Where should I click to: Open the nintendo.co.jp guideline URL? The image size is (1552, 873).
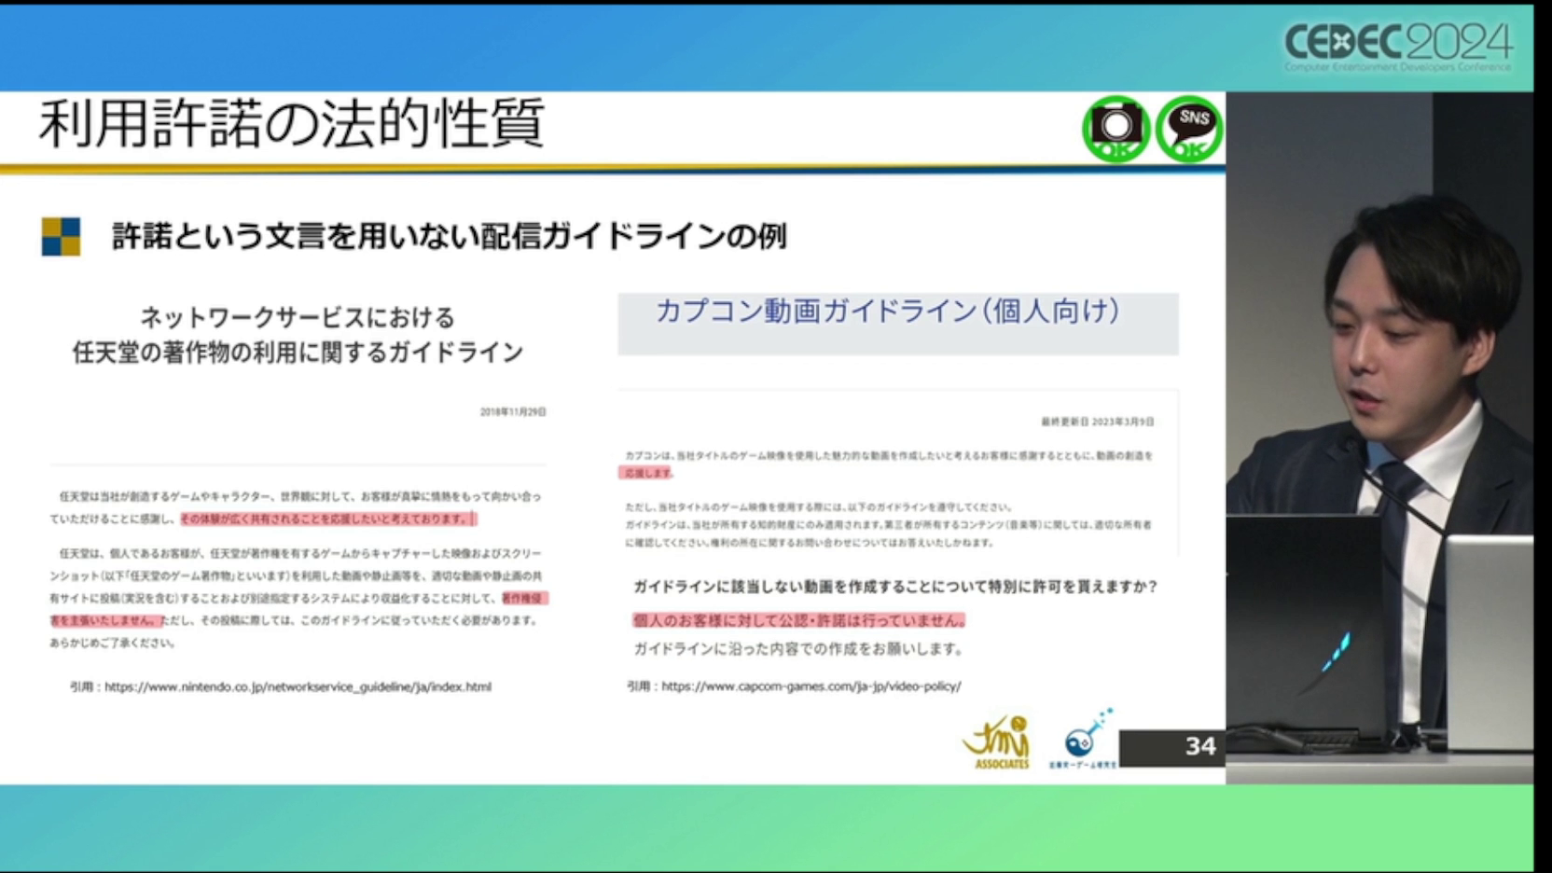tap(298, 686)
